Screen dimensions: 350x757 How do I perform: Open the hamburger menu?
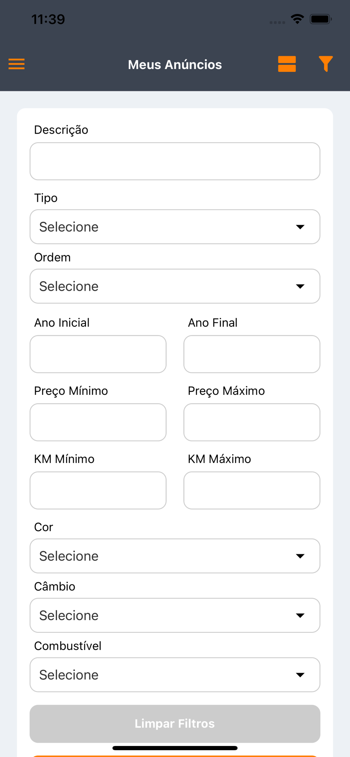pos(17,64)
